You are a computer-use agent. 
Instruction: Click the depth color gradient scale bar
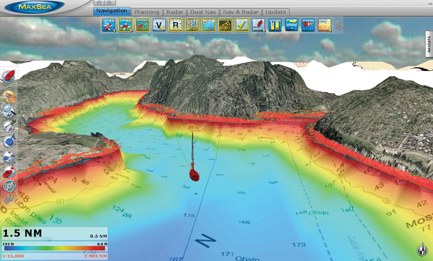click(x=54, y=248)
